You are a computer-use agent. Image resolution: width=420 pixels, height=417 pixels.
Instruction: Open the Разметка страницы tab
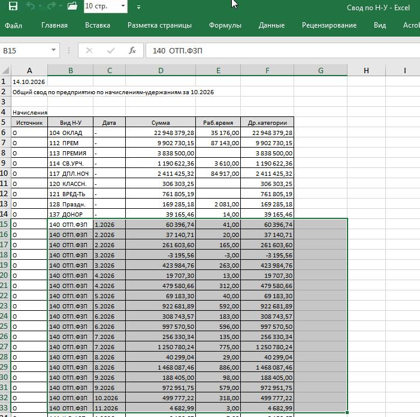coord(159,25)
